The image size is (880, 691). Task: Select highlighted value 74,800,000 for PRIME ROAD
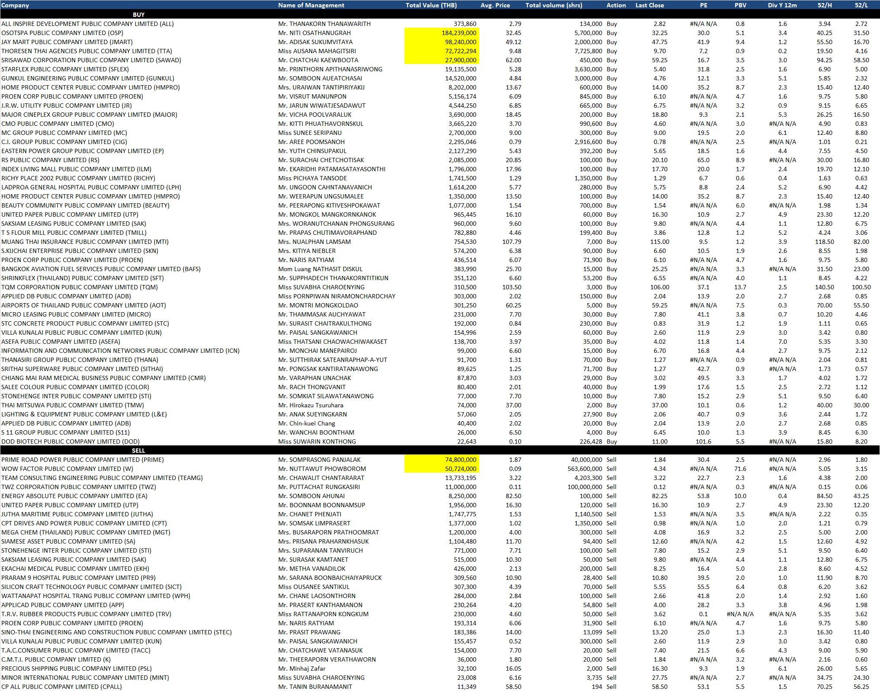442,460
